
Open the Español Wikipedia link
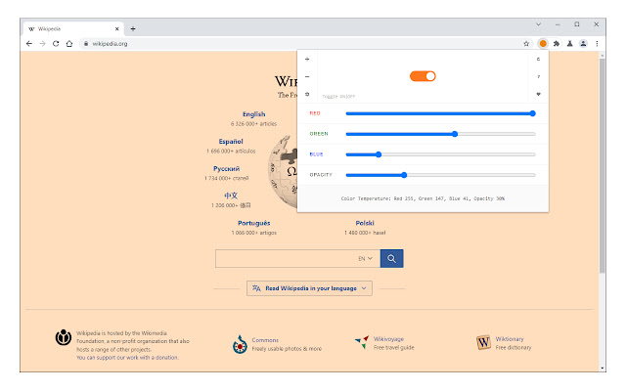pos(231,141)
